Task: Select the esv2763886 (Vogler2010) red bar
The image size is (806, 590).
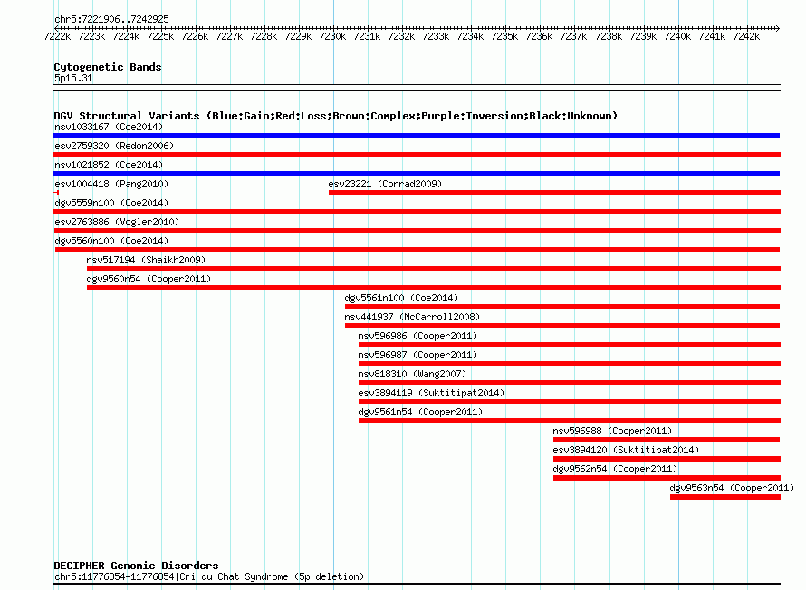Action: click(x=417, y=231)
